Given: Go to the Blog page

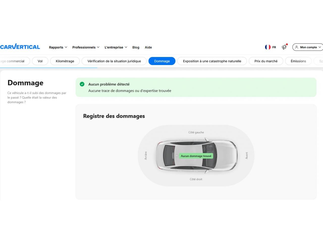Looking at the screenshot, I should [136, 47].
